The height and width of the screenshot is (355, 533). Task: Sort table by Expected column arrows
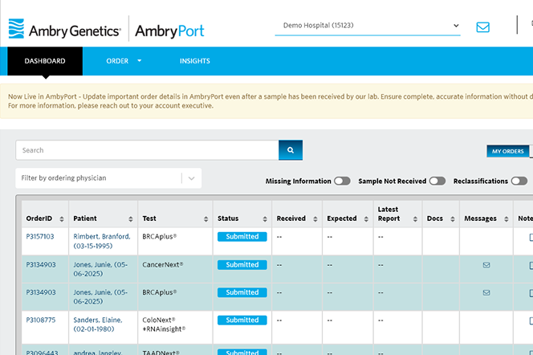(x=366, y=219)
